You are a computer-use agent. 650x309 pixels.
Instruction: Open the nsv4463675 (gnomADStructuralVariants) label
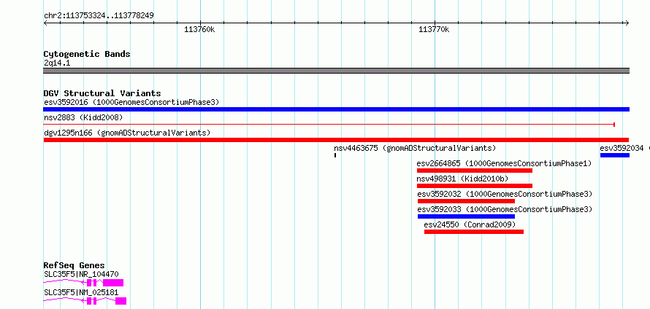point(415,148)
